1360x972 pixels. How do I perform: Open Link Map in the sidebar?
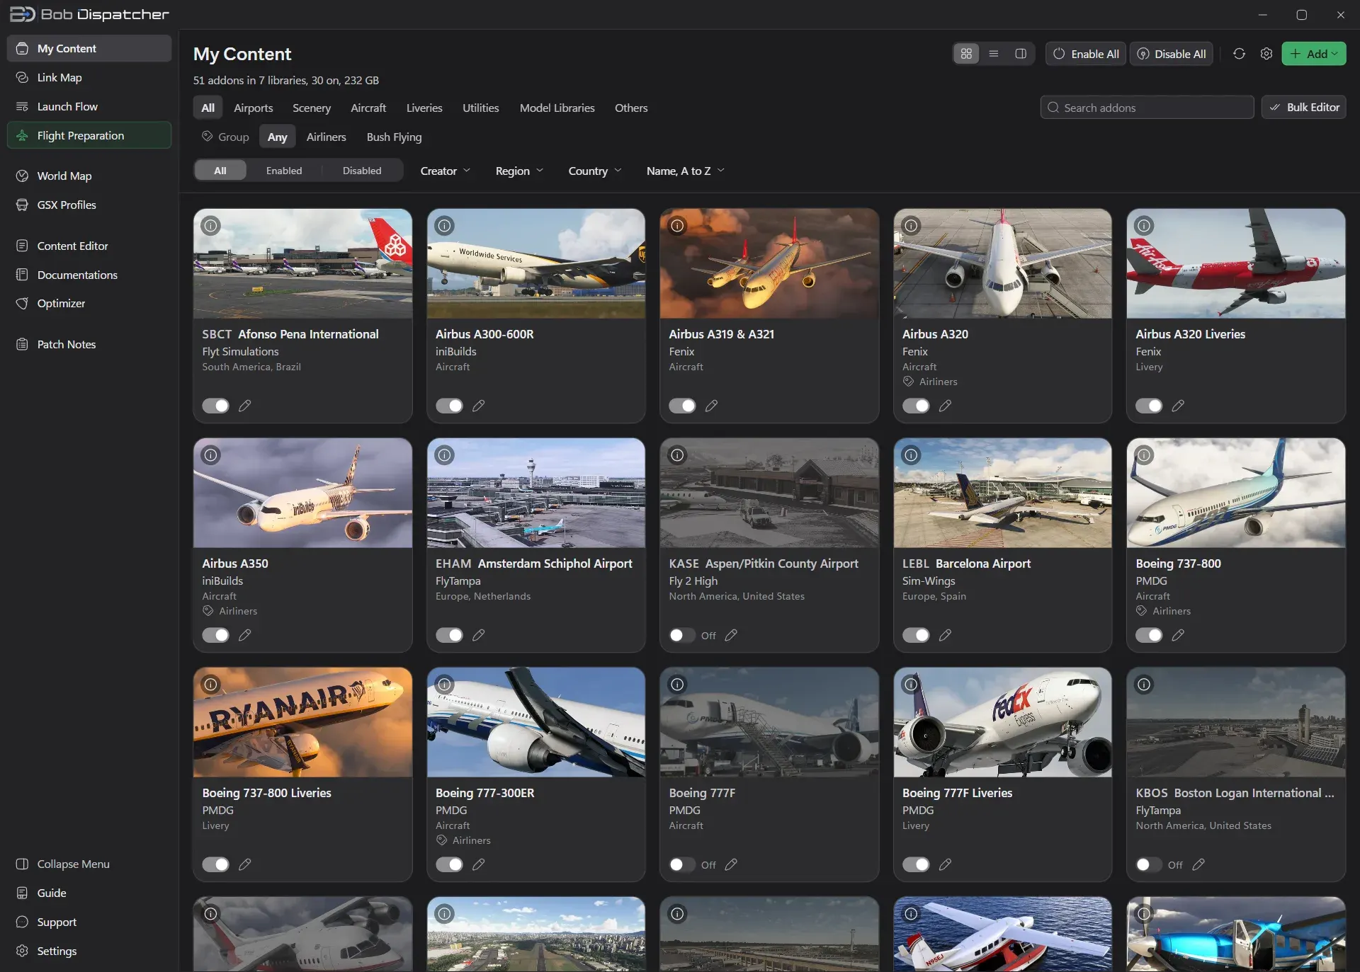(89, 77)
